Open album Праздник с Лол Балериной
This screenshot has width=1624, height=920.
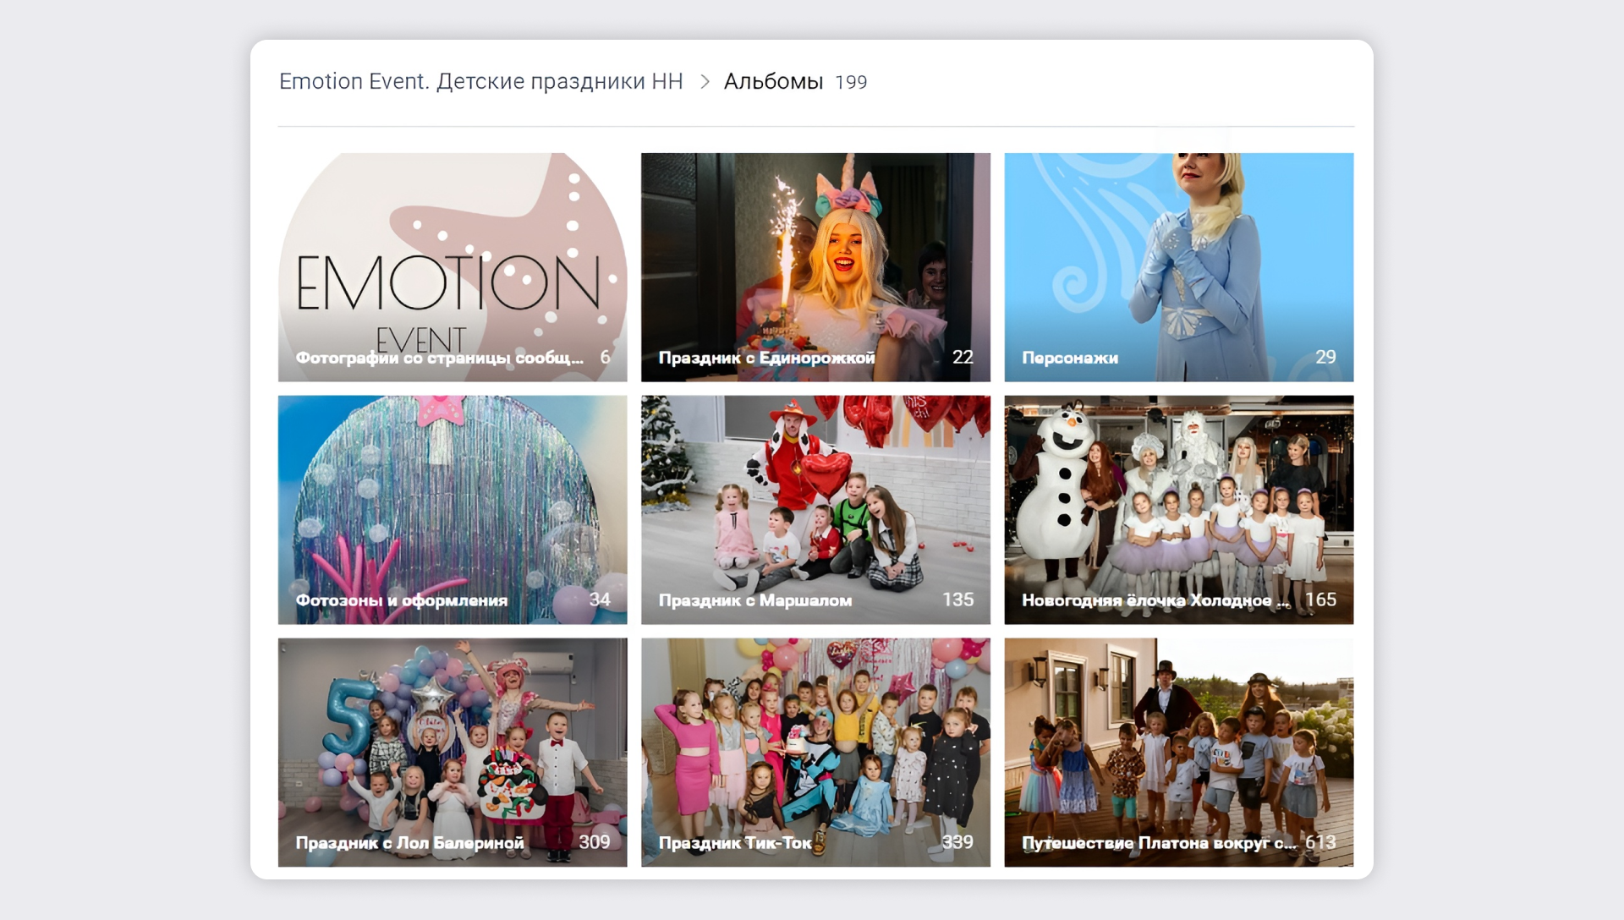pyautogui.click(x=453, y=753)
